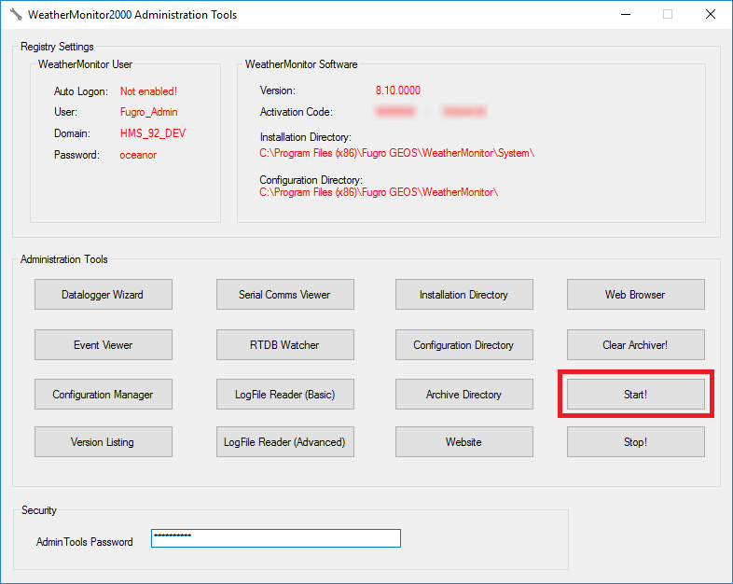Click the 'Not enabled!' Auto Logon value
Image resolution: width=733 pixels, height=584 pixels.
click(x=148, y=91)
